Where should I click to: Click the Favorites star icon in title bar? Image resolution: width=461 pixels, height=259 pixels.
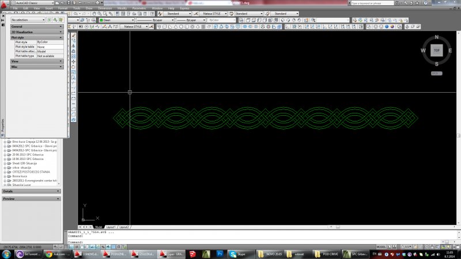[417, 3]
